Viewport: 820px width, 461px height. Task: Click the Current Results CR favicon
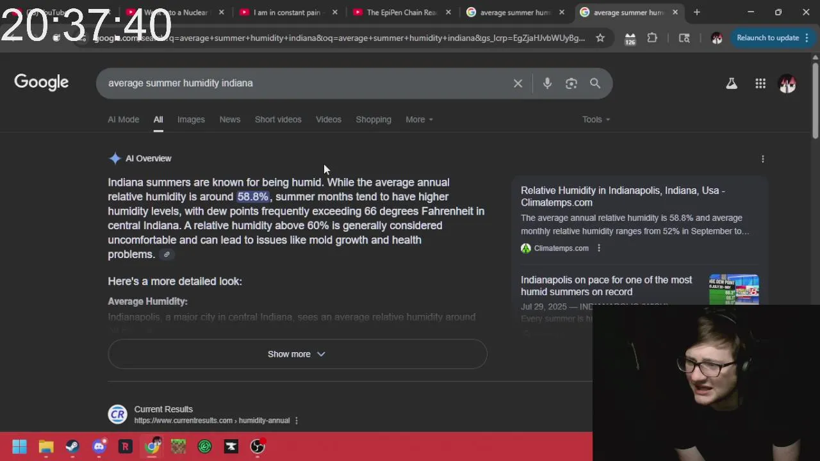(x=117, y=414)
